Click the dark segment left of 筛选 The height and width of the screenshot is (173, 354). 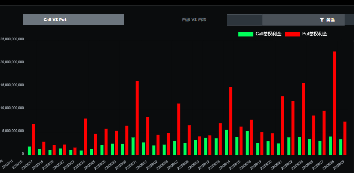click(245, 20)
